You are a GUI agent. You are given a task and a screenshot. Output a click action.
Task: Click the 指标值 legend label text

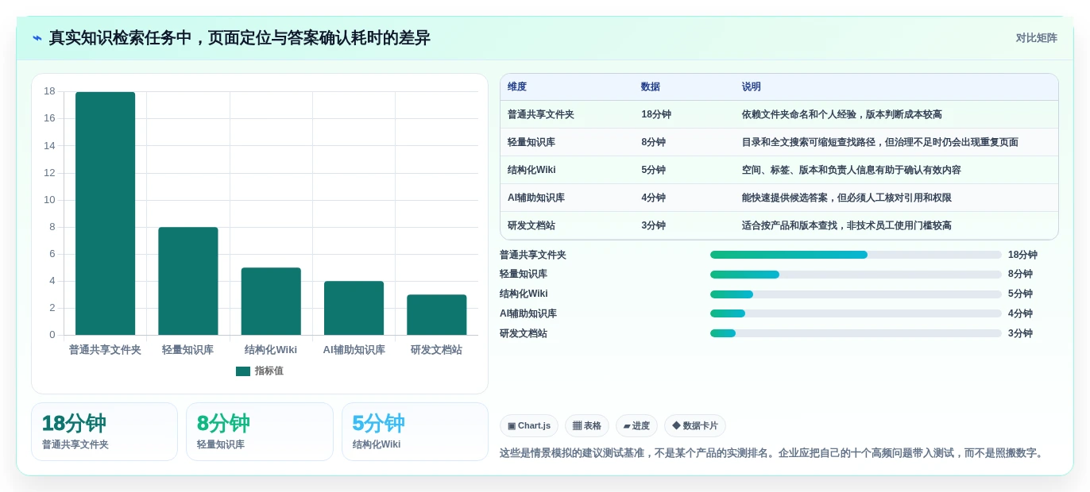pyautogui.click(x=269, y=371)
